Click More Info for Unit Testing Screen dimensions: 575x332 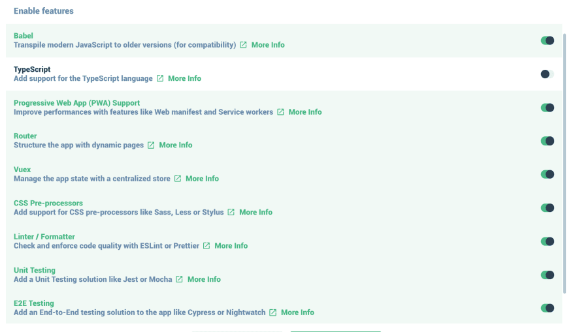coord(204,279)
